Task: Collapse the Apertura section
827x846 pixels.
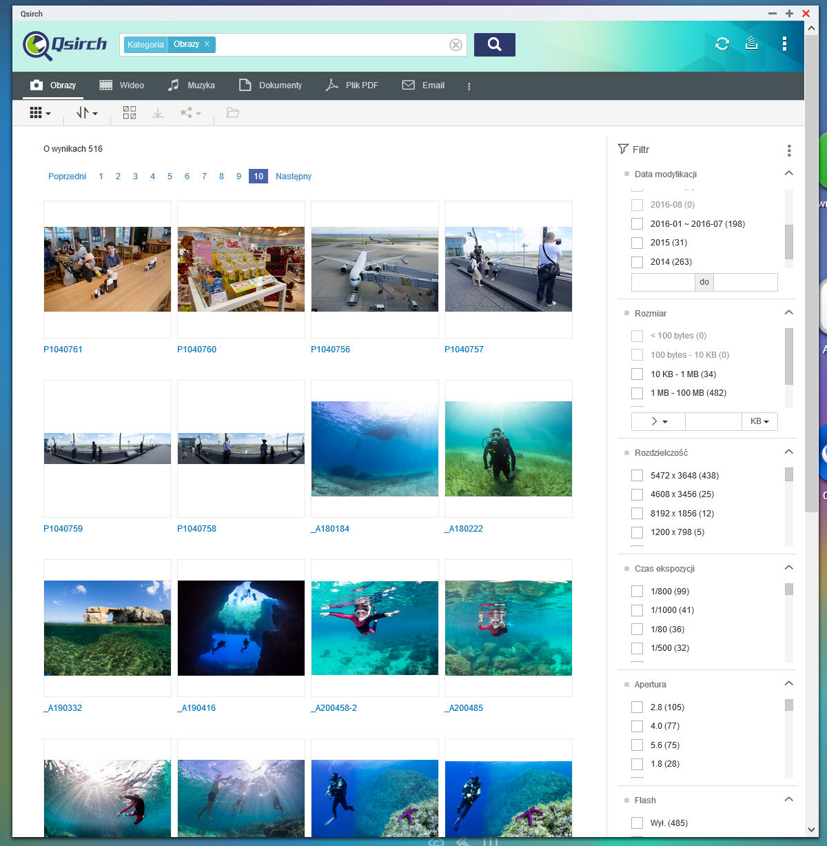Action: pyautogui.click(x=789, y=684)
